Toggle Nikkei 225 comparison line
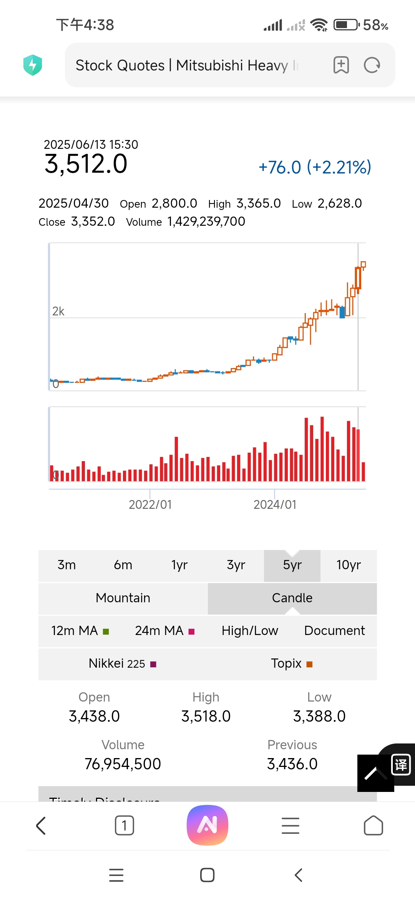 123,663
